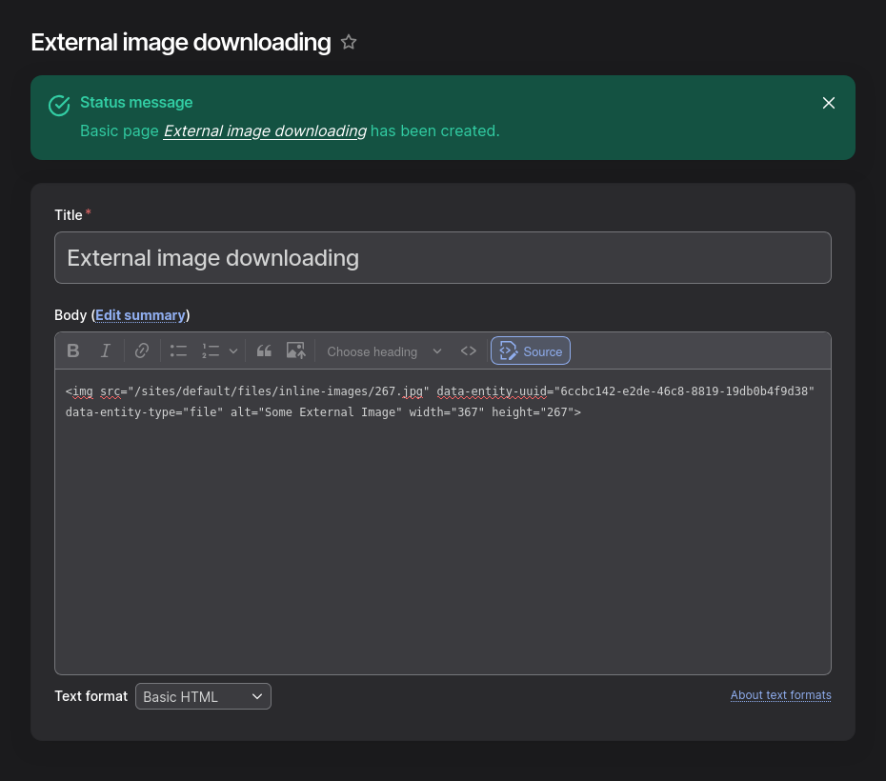Image resolution: width=886 pixels, height=781 pixels.
Task: Toggle bold formatting
Action: [73, 351]
